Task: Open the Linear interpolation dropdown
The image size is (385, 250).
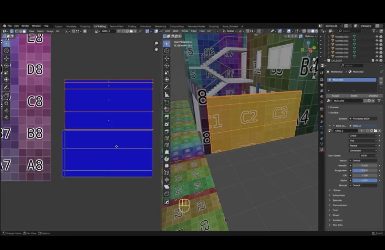Action: (363, 136)
